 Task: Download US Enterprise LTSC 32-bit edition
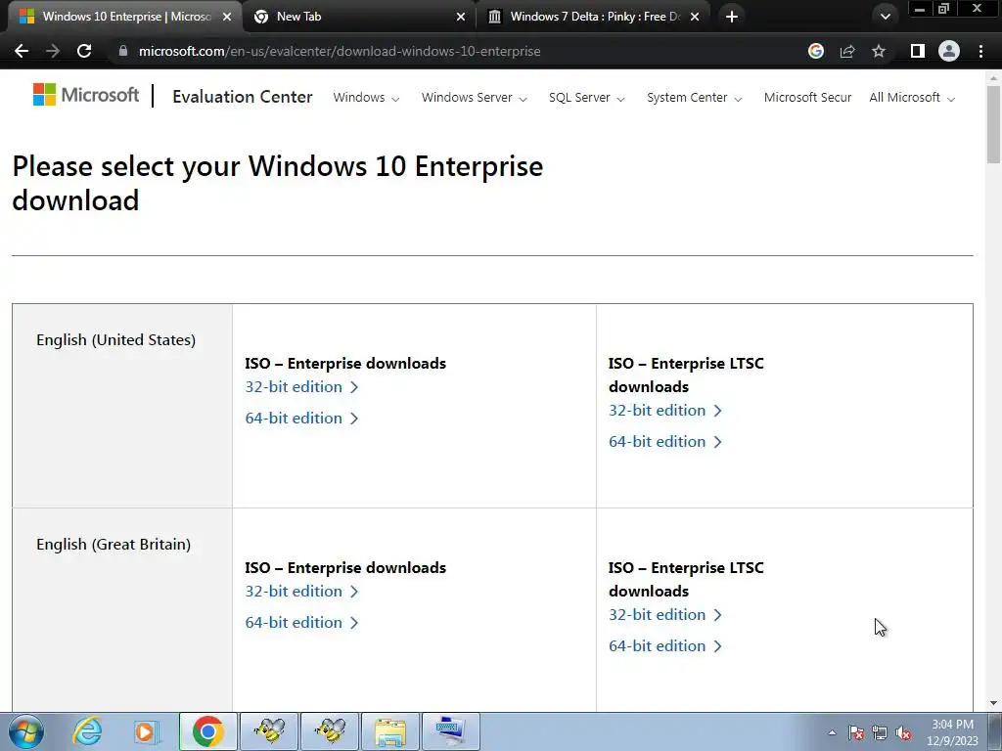click(664, 411)
